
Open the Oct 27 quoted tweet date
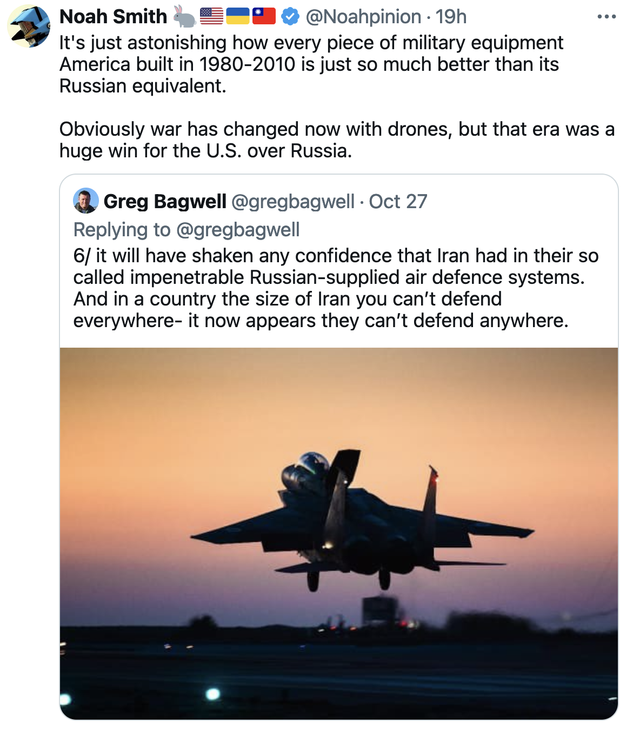398,202
